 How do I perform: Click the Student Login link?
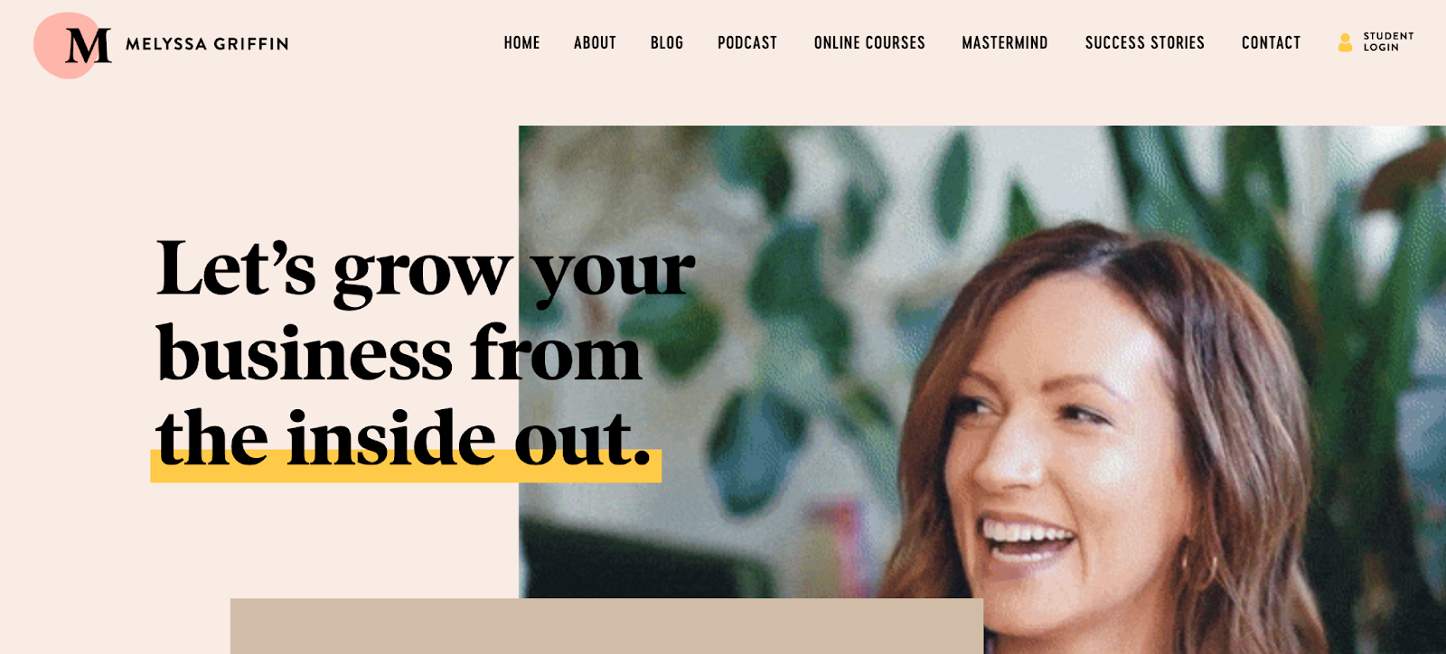click(x=1388, y=42)
